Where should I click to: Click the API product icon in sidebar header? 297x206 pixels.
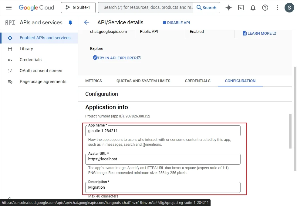point(10,23)
